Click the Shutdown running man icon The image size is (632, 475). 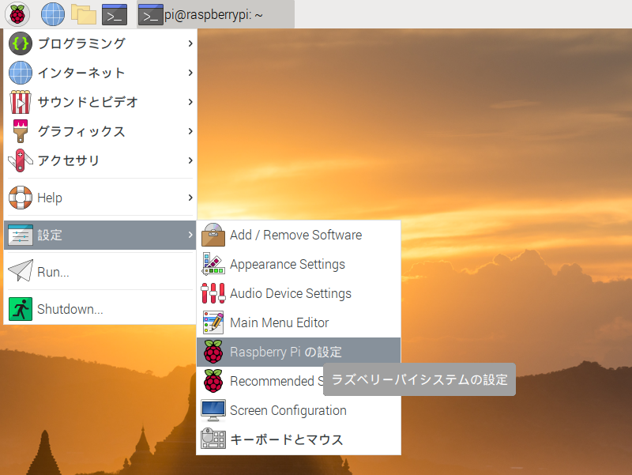[21, 309]
